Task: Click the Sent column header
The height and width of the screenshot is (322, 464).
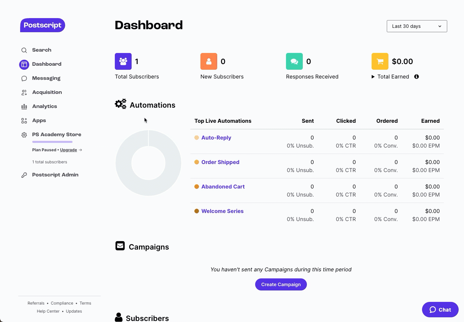Action: (308, 121)
